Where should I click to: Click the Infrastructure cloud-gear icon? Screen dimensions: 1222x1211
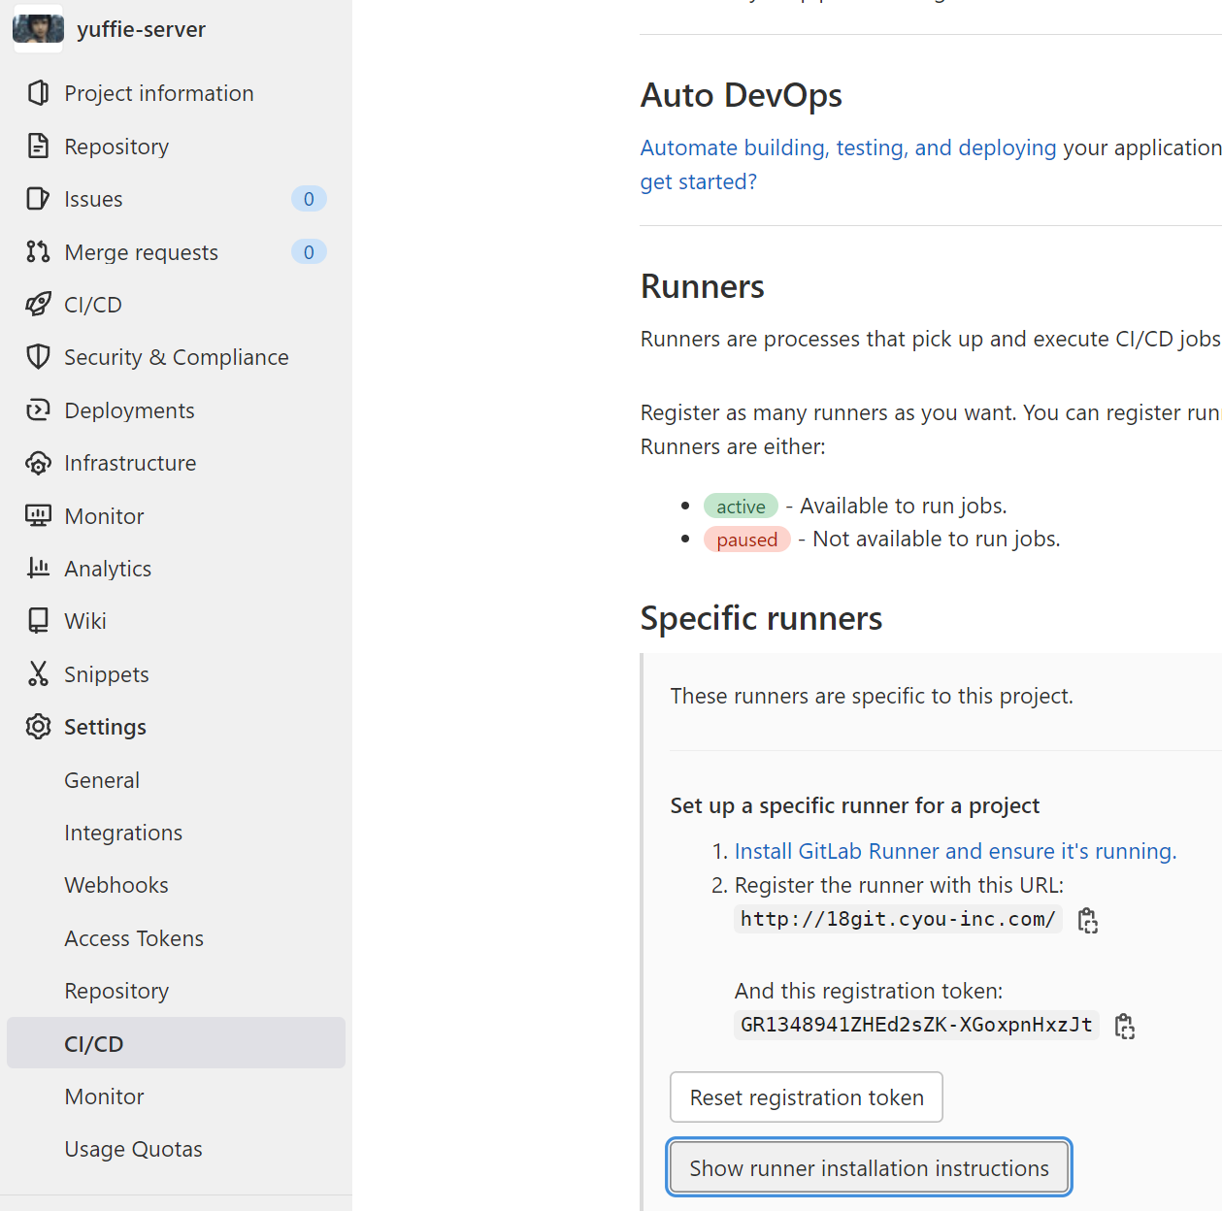[38, 463]
